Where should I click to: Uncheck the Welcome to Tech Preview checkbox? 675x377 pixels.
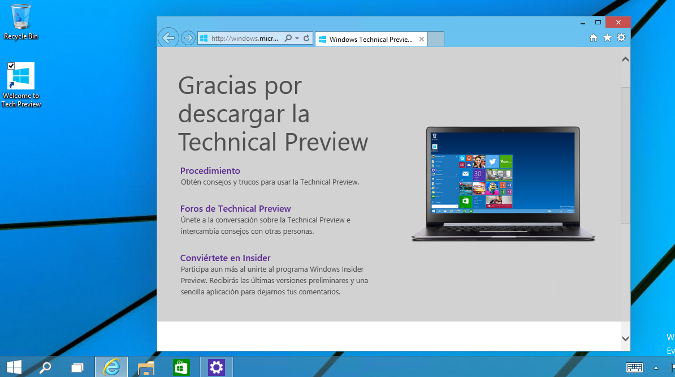tap(11, 66)
